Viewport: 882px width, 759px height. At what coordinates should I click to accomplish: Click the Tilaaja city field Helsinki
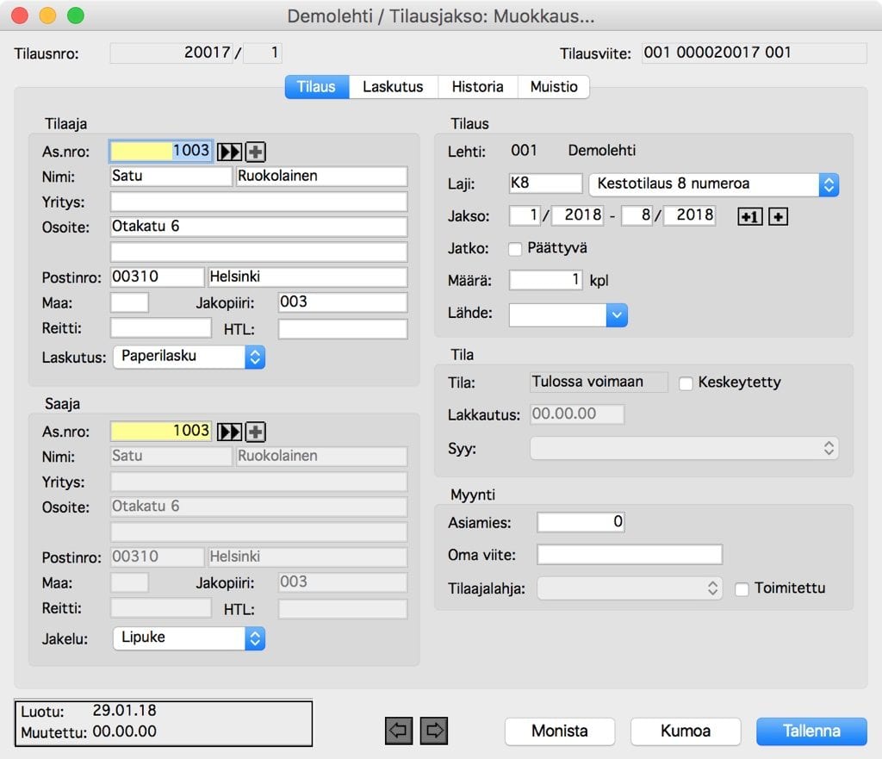click(307, 277)
